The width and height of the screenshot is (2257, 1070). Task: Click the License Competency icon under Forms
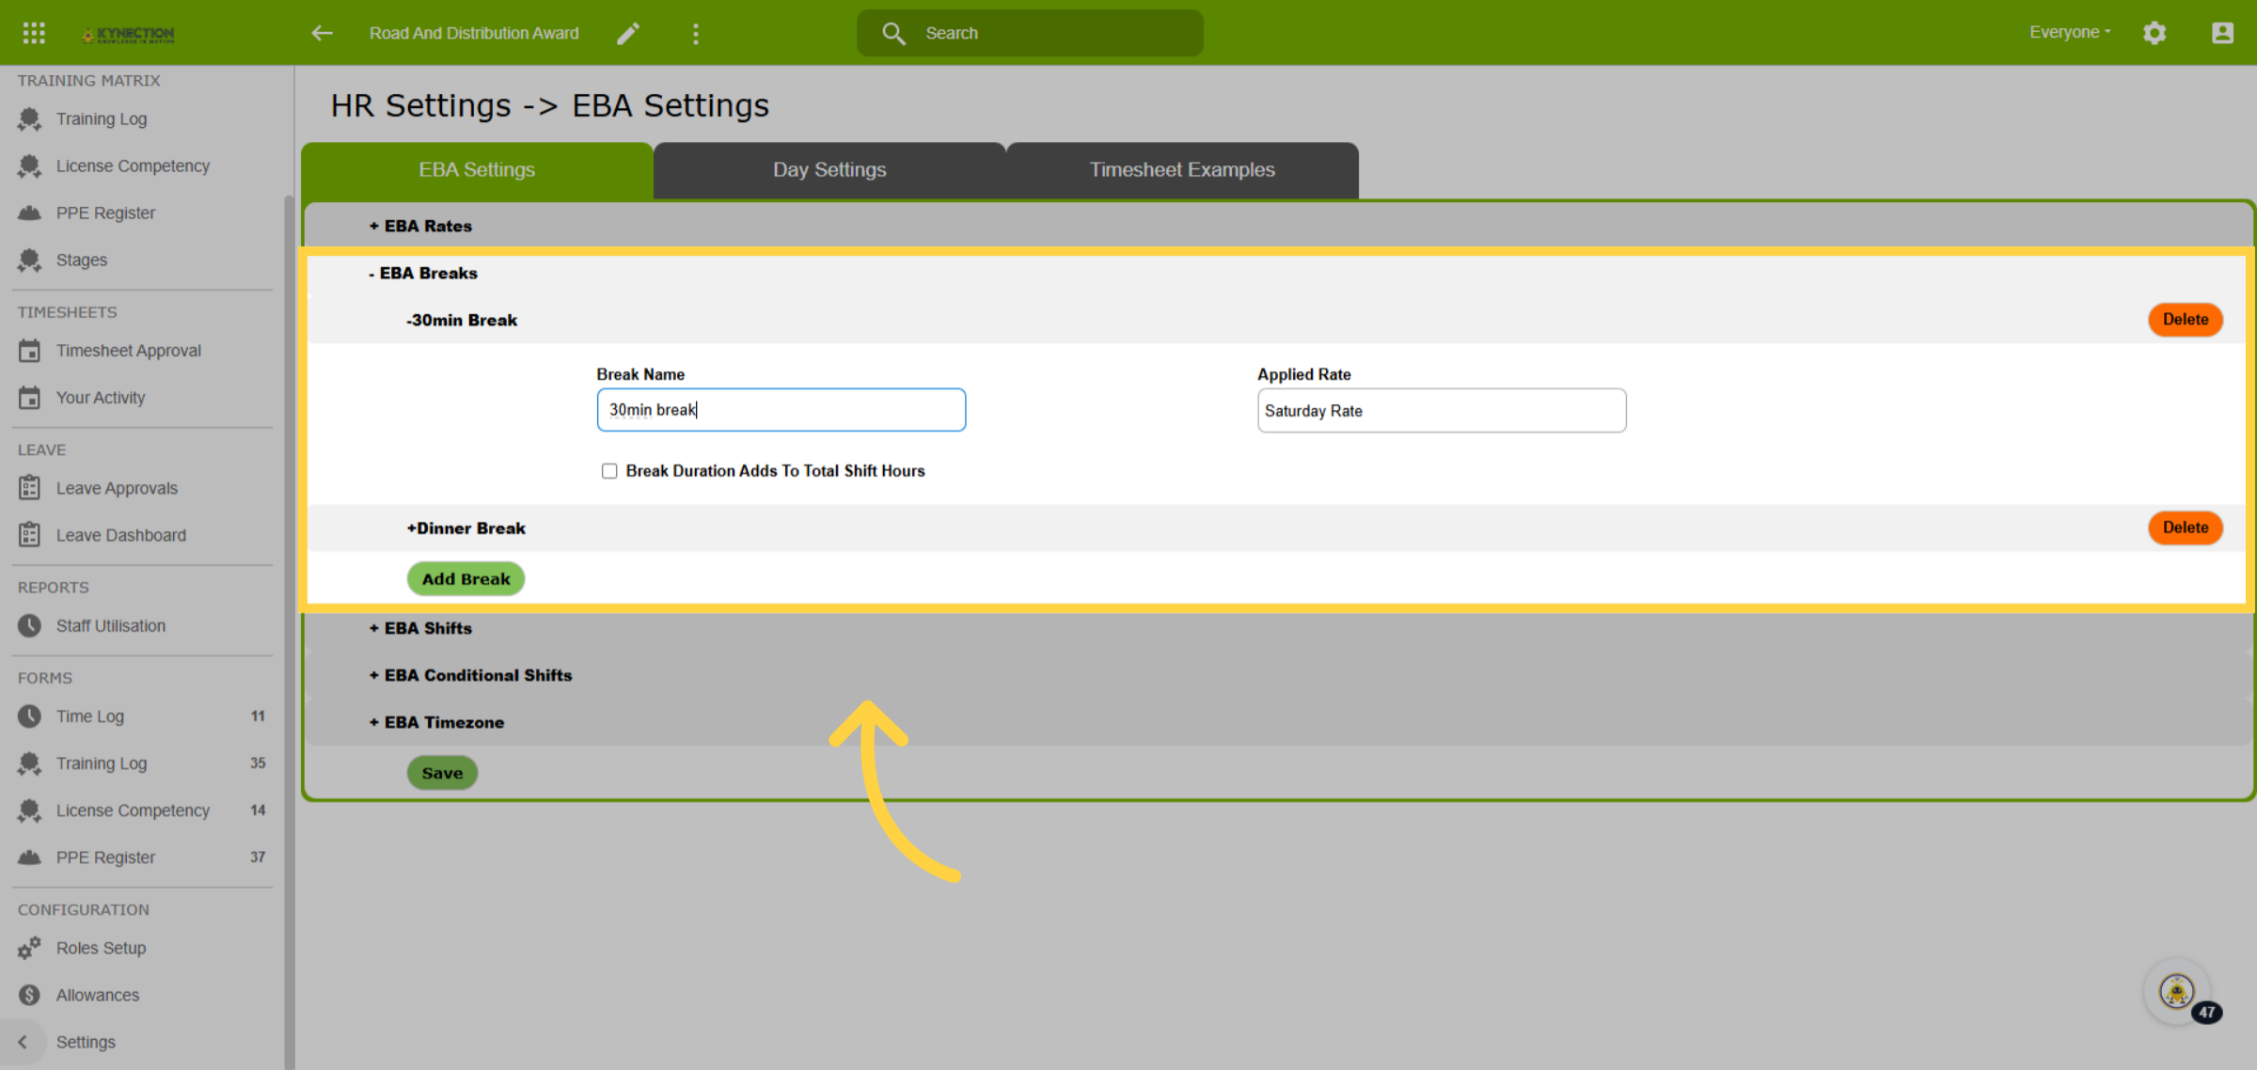[29, 810]
